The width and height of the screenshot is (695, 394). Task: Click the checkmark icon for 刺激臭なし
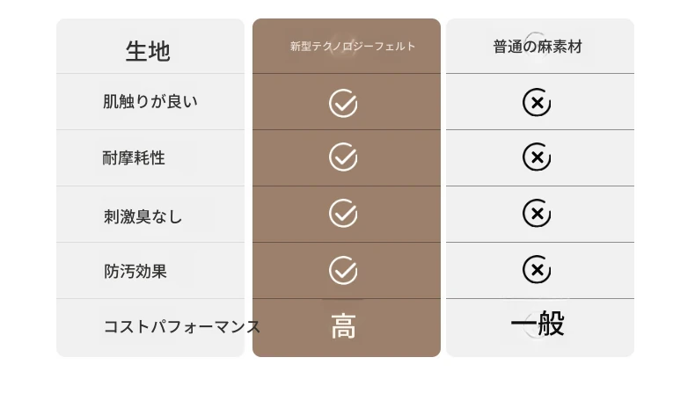[x=343, y=213]
